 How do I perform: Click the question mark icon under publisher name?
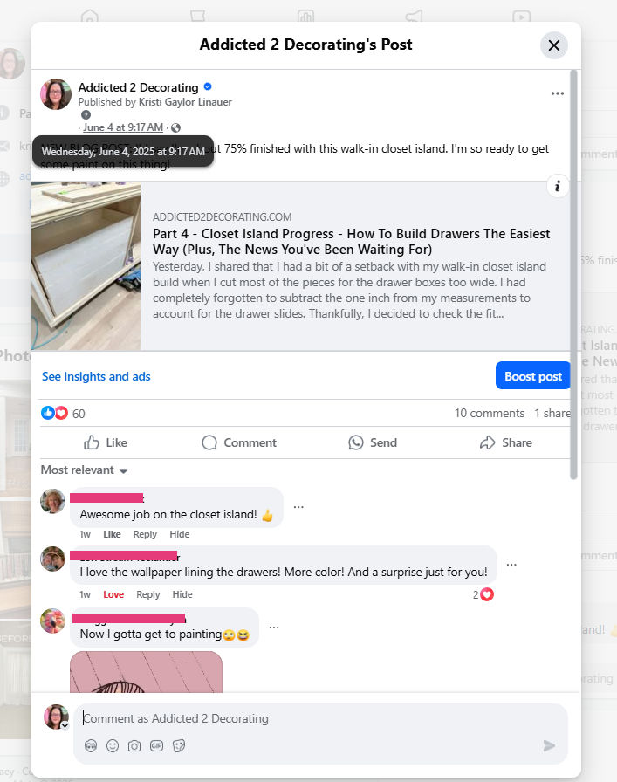pos(86,114)
